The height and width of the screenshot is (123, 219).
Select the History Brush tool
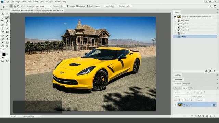pos(7,28)
